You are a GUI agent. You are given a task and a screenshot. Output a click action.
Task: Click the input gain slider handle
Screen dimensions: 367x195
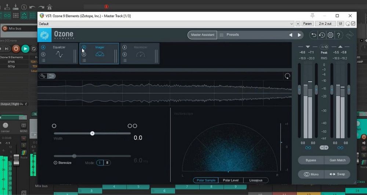pos(299,90)
